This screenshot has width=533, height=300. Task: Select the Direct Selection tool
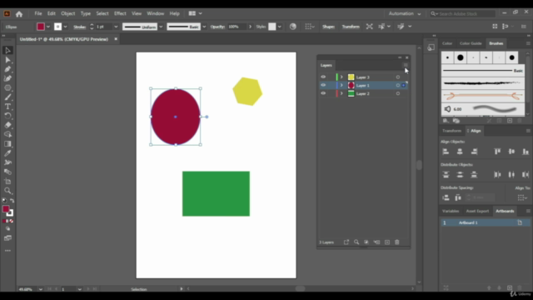pyautogui.click(x=7, y=60)
